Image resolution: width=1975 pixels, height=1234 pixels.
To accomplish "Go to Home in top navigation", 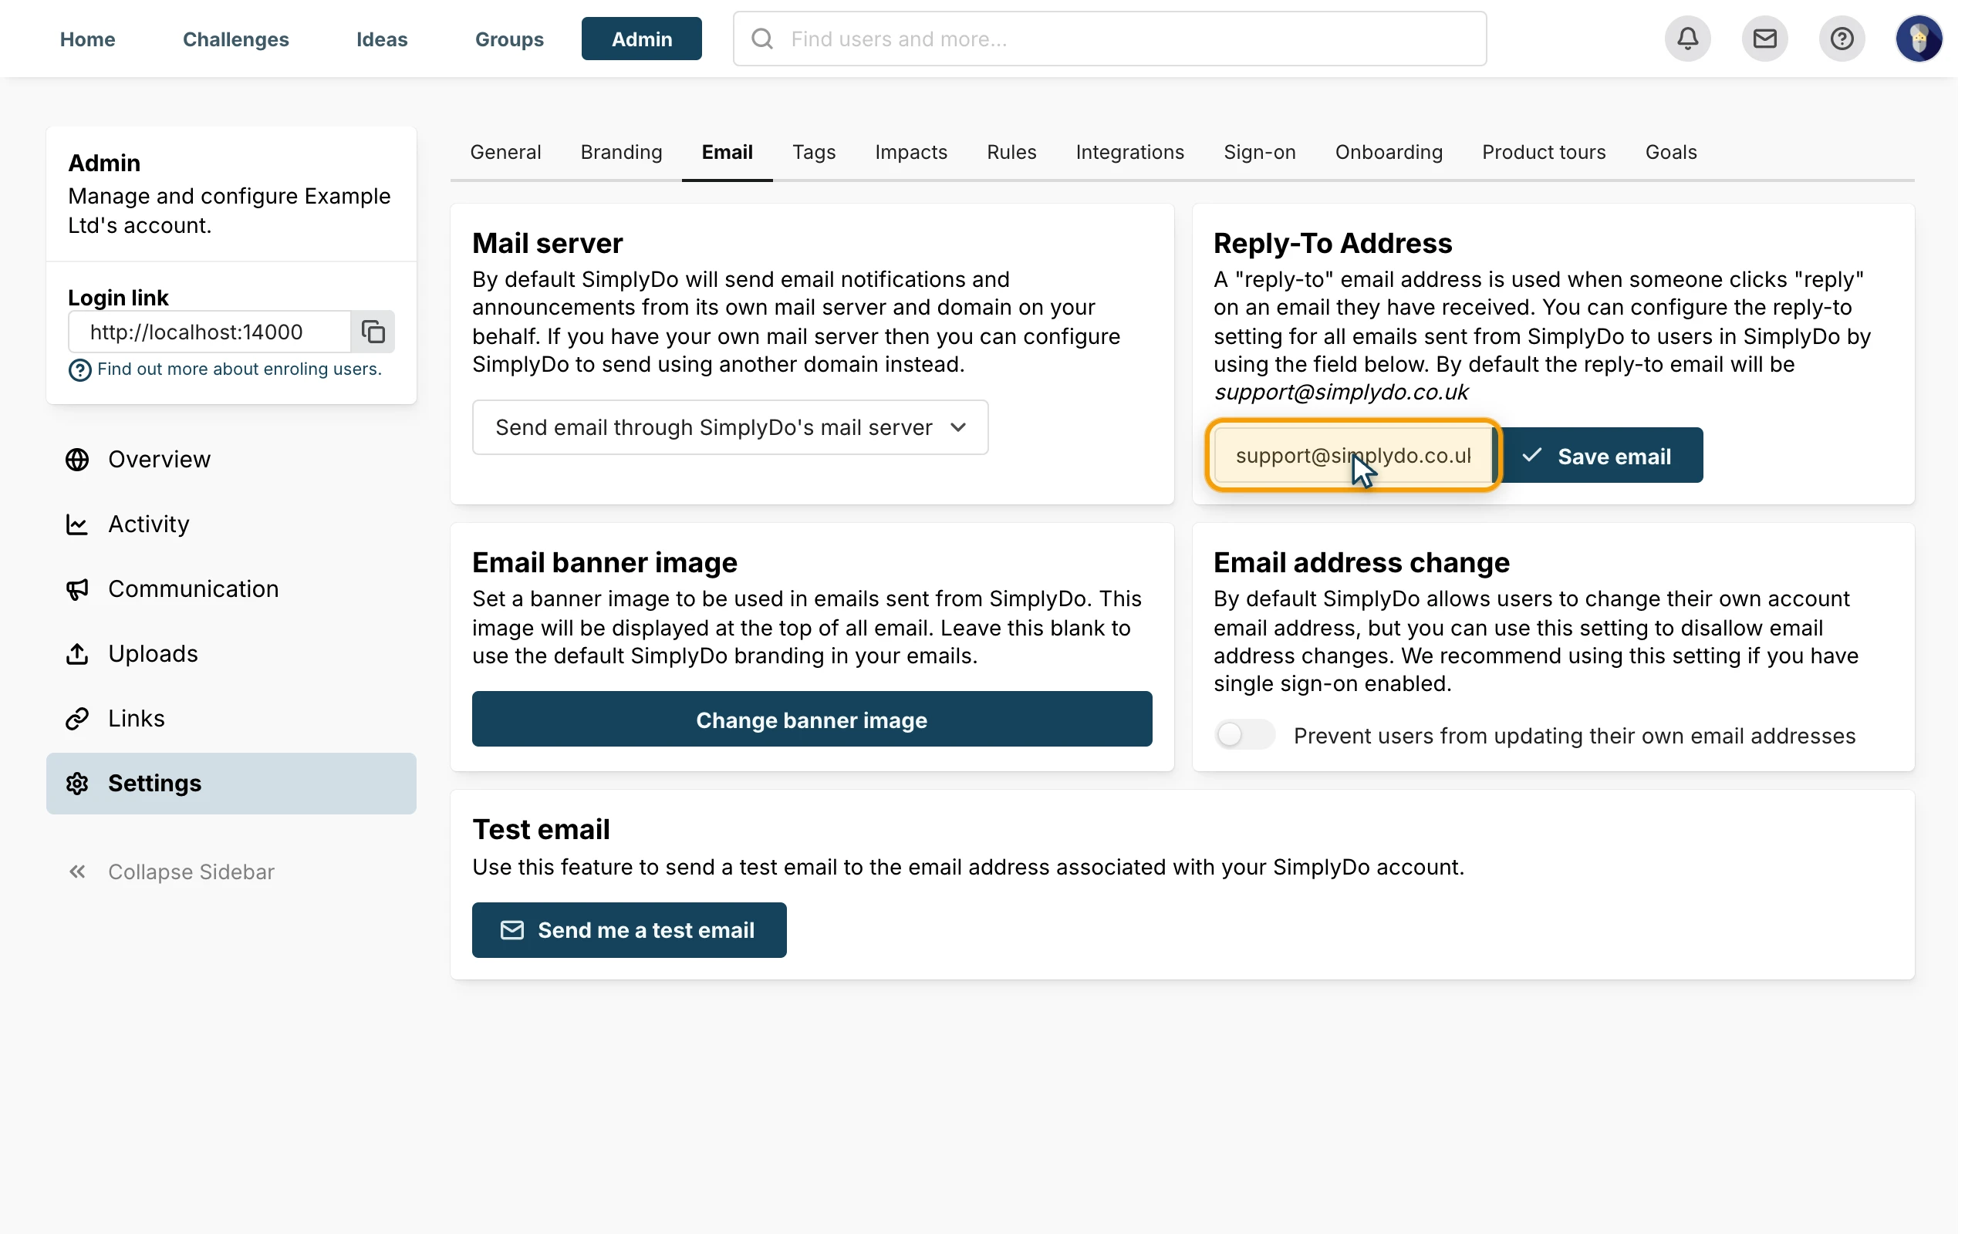I will point(87,39).
